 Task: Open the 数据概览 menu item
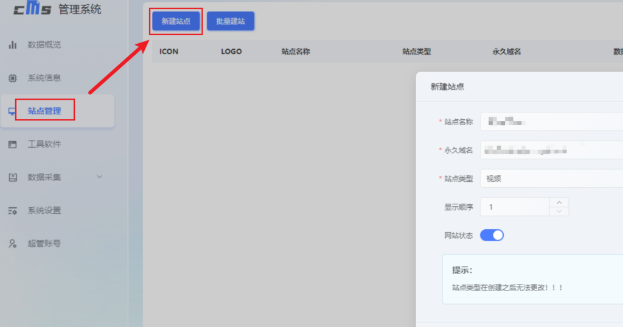click(x=44, y=45)
